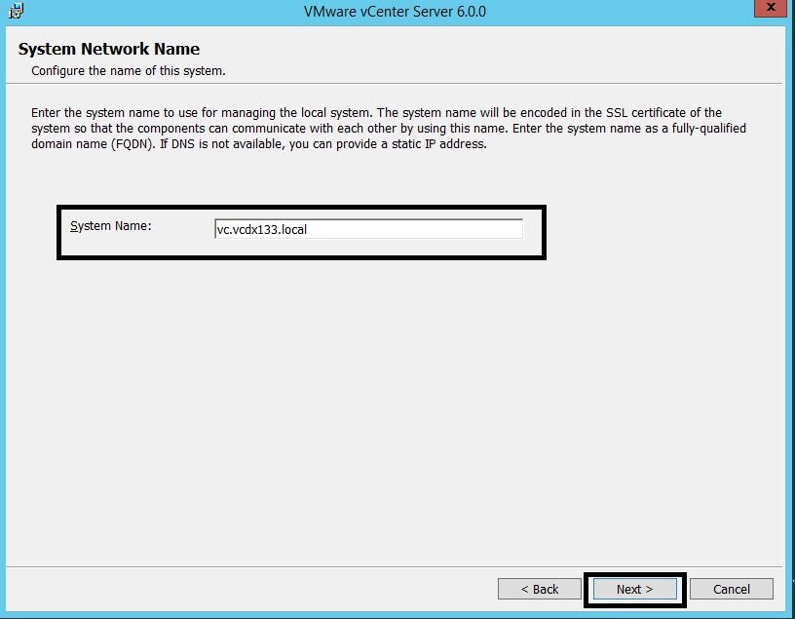The image size is (795, 619).
Task: Click the separator line above the wizard buttons
Action: pos(397,565)
